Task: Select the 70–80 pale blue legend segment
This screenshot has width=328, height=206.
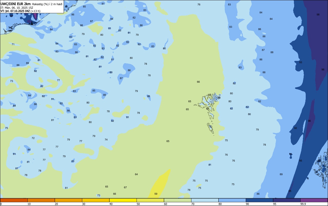Action: click(x=205, y=200)
